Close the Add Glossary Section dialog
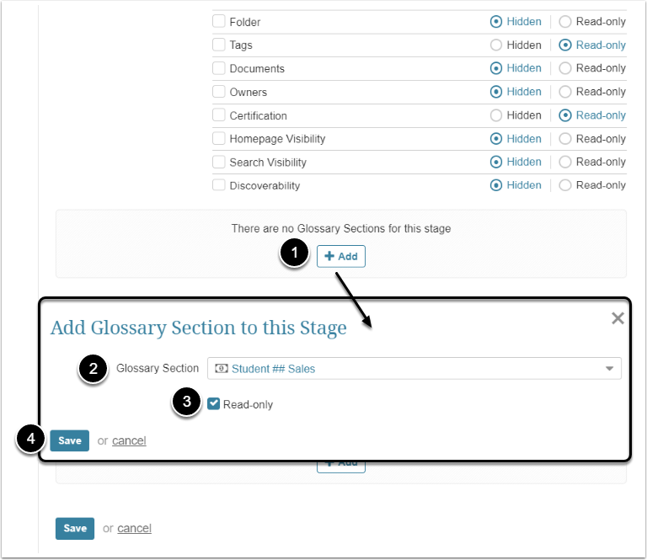 (x=618, y=318)
